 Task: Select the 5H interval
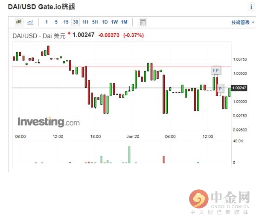click(95, 22)
